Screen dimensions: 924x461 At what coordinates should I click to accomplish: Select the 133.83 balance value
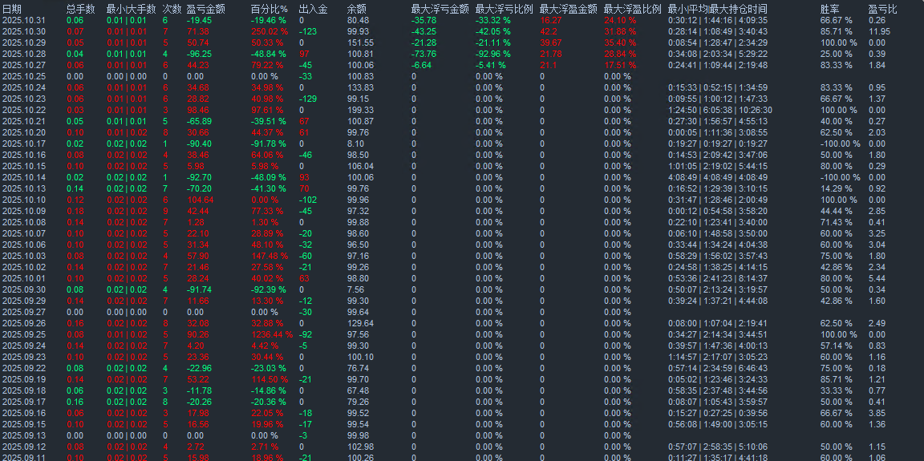tap(361, 87)
